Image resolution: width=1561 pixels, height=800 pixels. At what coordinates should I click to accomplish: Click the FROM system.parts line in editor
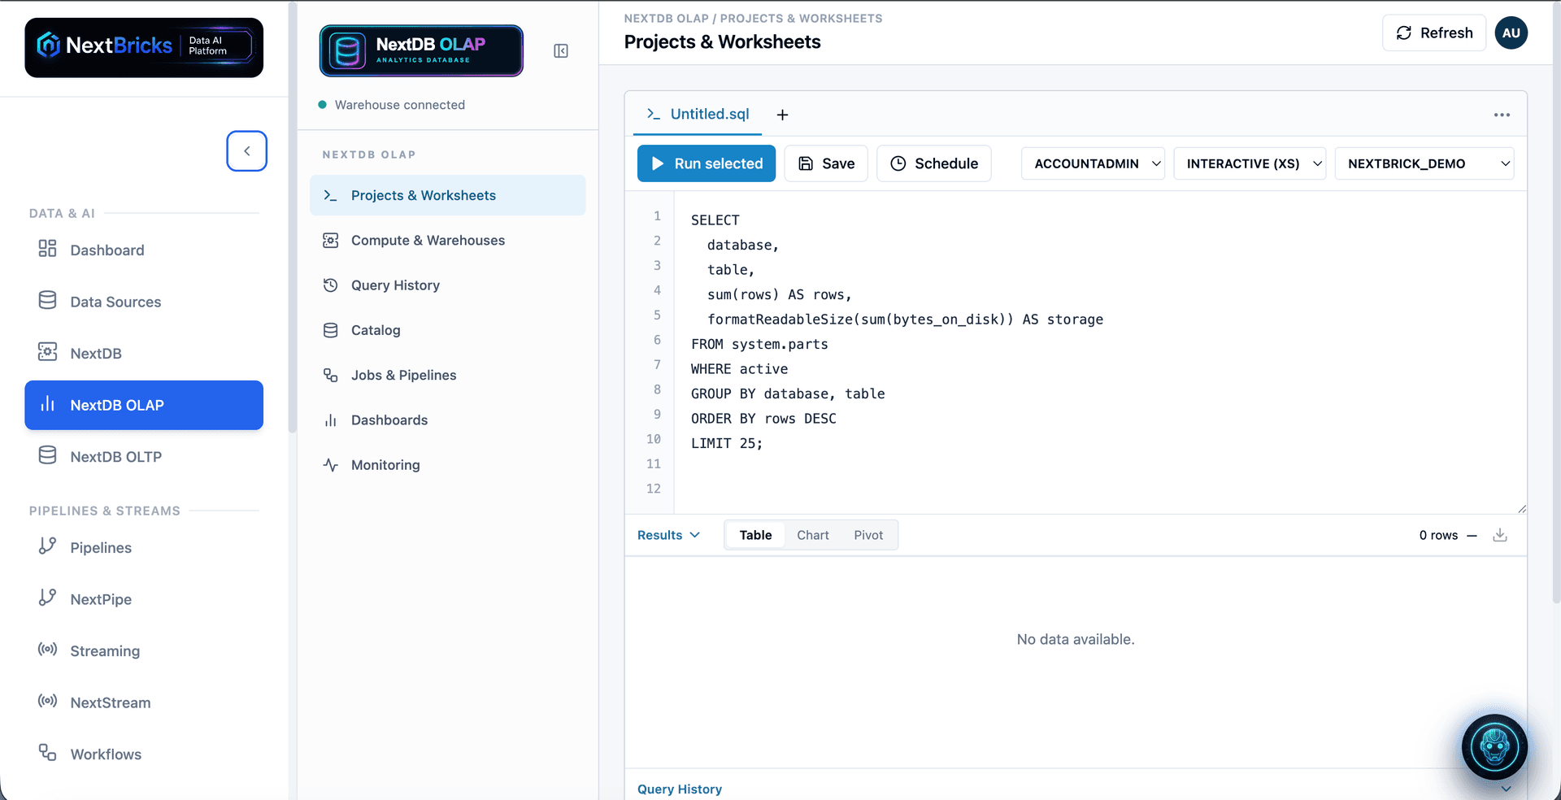(759, 344)
